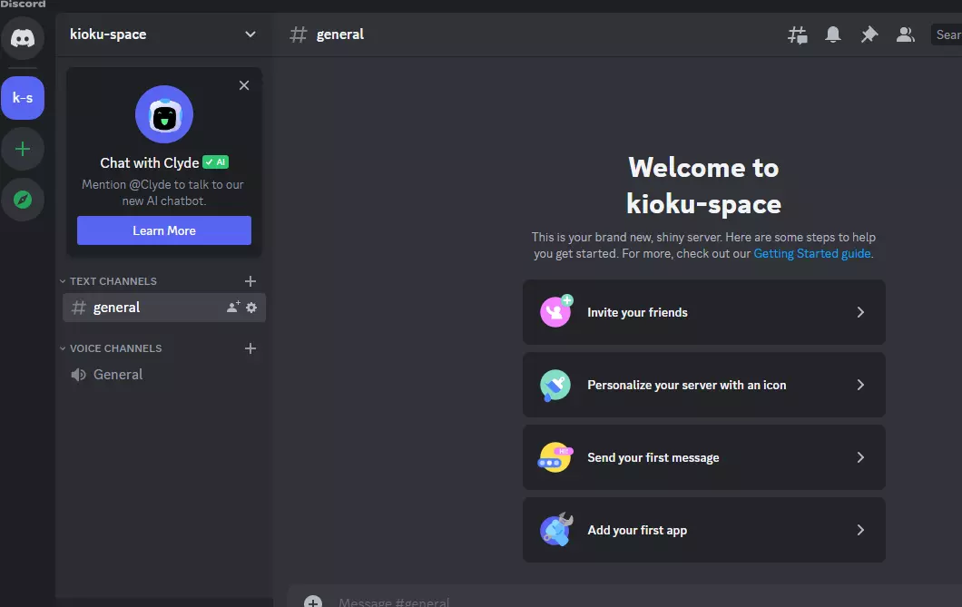The height and width of the screenshot is (607, 962).
Task: Dismiss the Chat with Clyde card
Action: coord(244,85)
